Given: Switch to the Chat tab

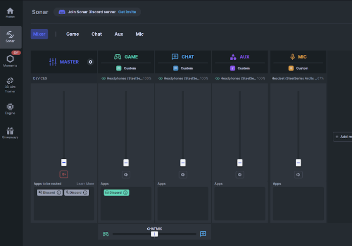Looking at the screenshot, I should click(x=97, y=34).
